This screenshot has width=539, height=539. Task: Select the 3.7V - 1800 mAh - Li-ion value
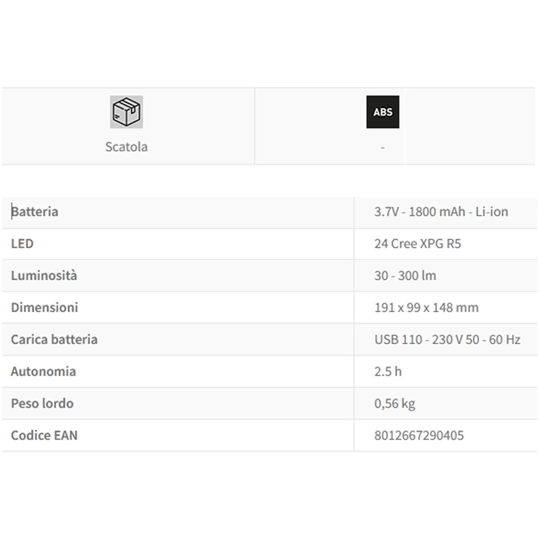441,212
